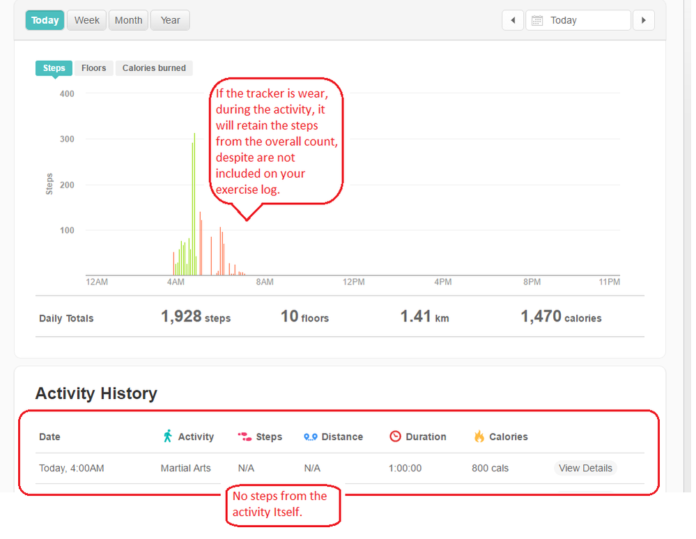Click the Martial Arts activity name

pos(185,468)
